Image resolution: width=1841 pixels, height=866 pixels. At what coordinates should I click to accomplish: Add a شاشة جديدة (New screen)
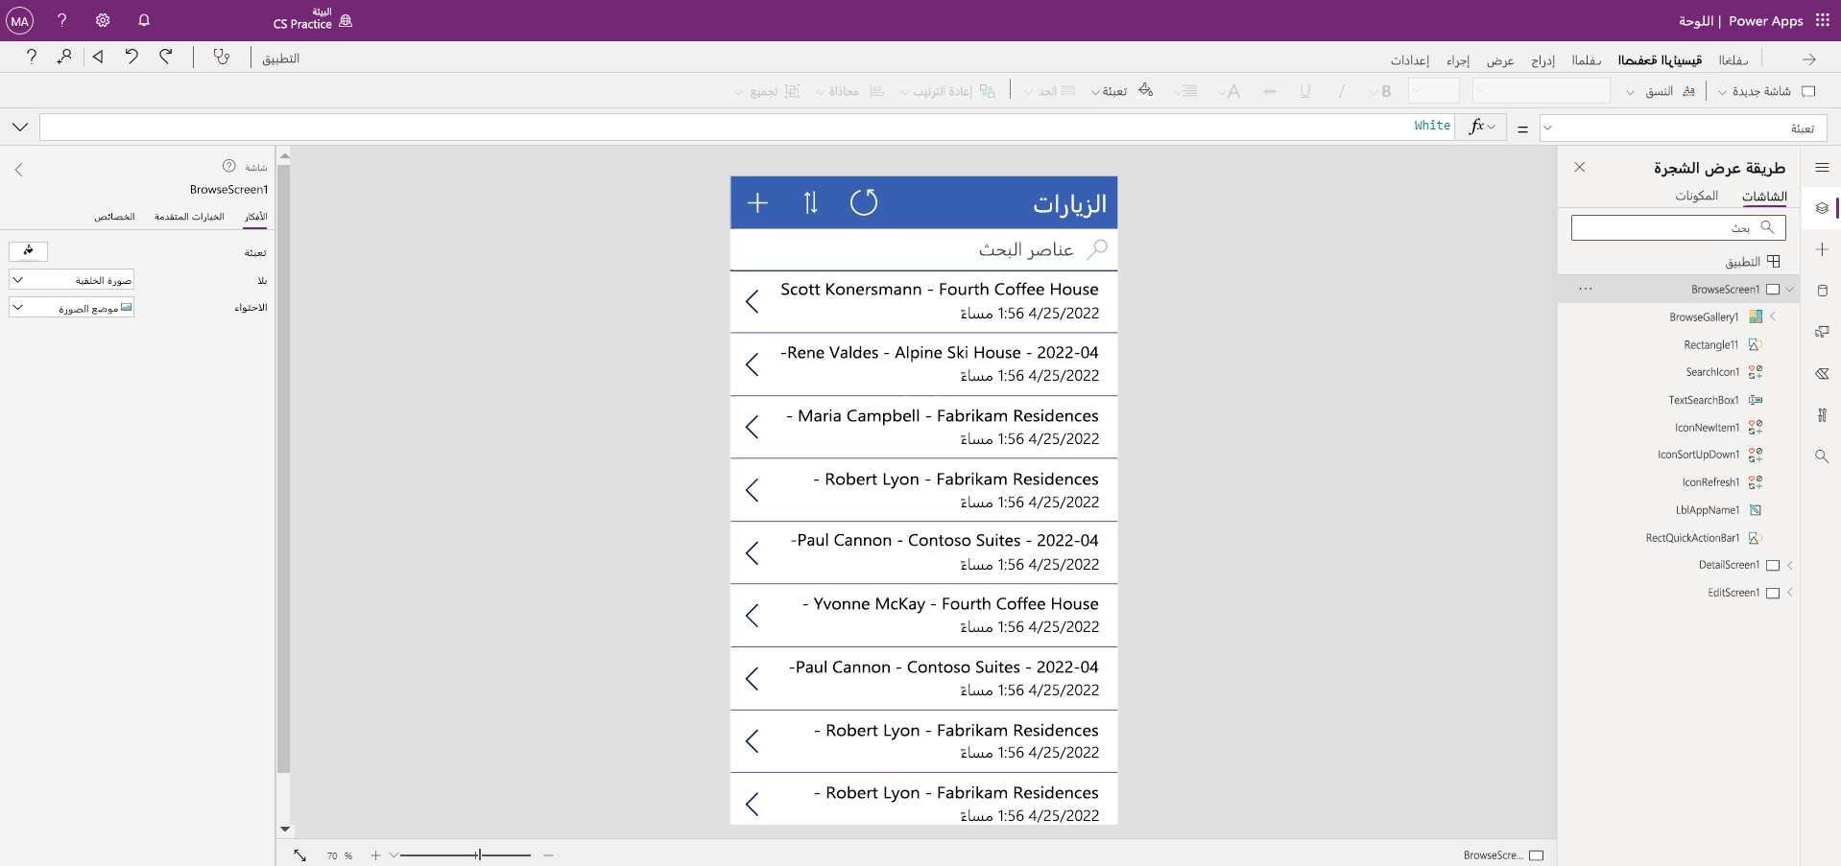1768,91
